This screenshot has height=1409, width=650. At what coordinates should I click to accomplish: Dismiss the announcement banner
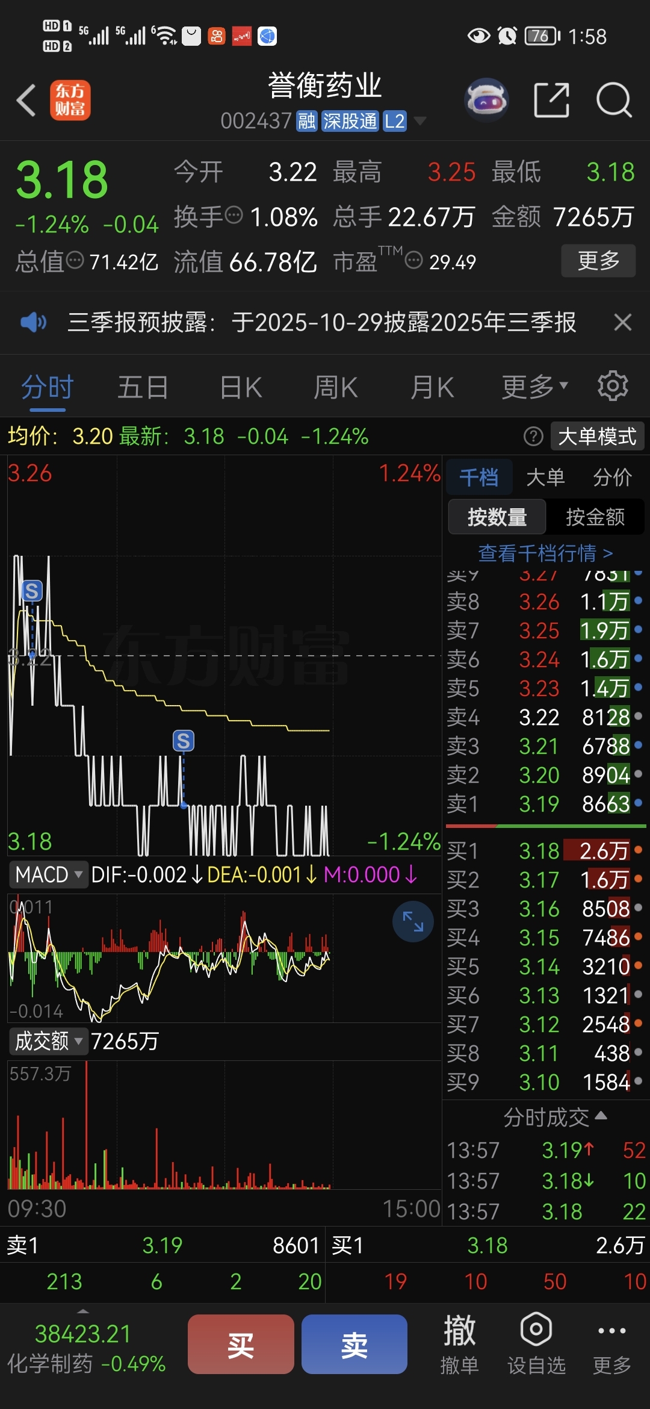pyautogui.click(x=623, y=322)
